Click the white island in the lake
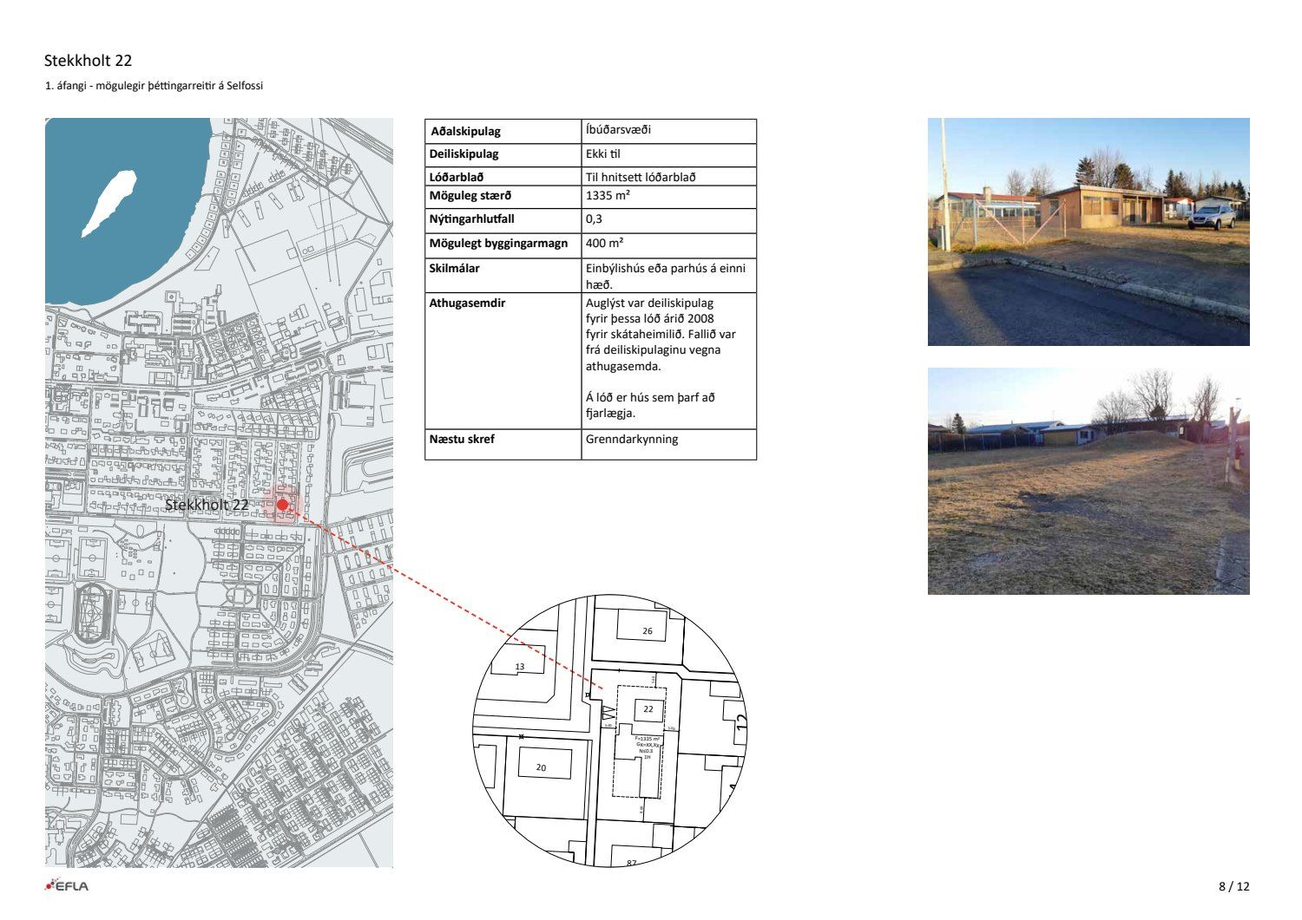 tap(109, 202)
